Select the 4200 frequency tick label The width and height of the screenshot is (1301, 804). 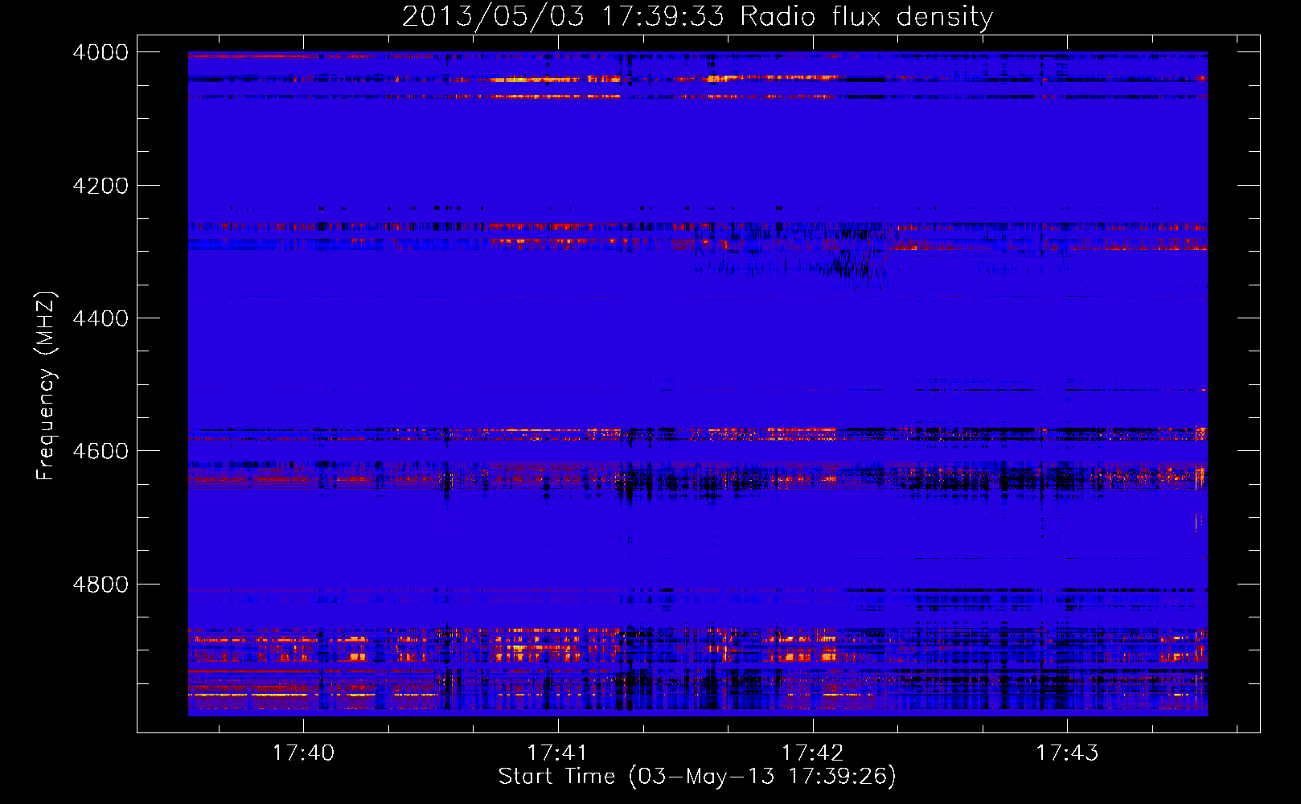click(x=101, y=186)
